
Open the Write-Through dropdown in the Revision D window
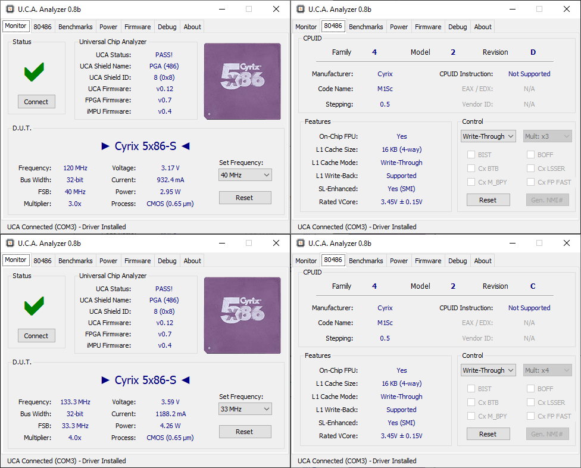tap(488, 136)
